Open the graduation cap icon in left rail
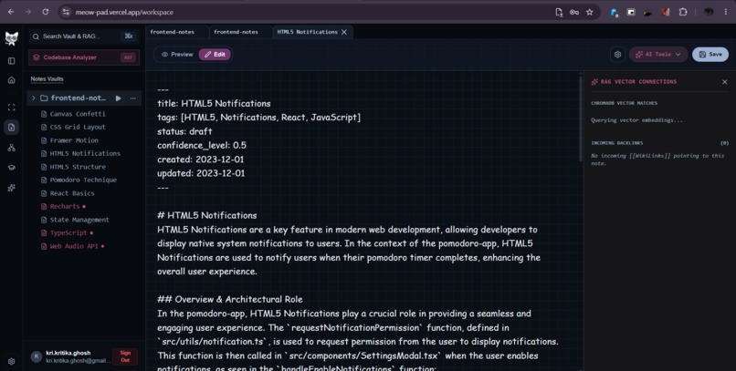 coord(11,168)
